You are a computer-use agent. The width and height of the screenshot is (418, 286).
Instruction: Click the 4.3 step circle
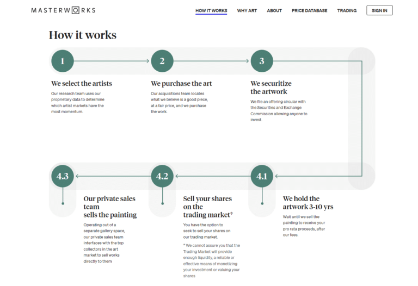tap(63, 176)
